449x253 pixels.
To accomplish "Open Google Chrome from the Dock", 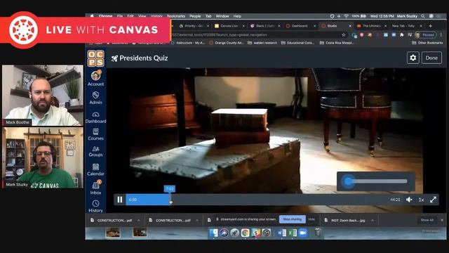I will pos(245,233).
